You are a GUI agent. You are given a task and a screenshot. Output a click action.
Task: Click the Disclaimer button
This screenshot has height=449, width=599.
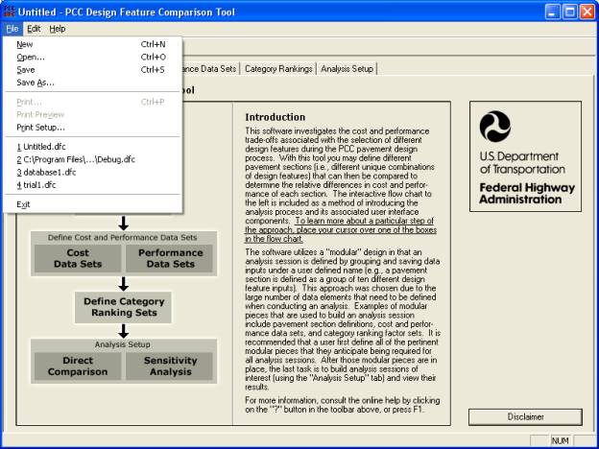point(525,417)
